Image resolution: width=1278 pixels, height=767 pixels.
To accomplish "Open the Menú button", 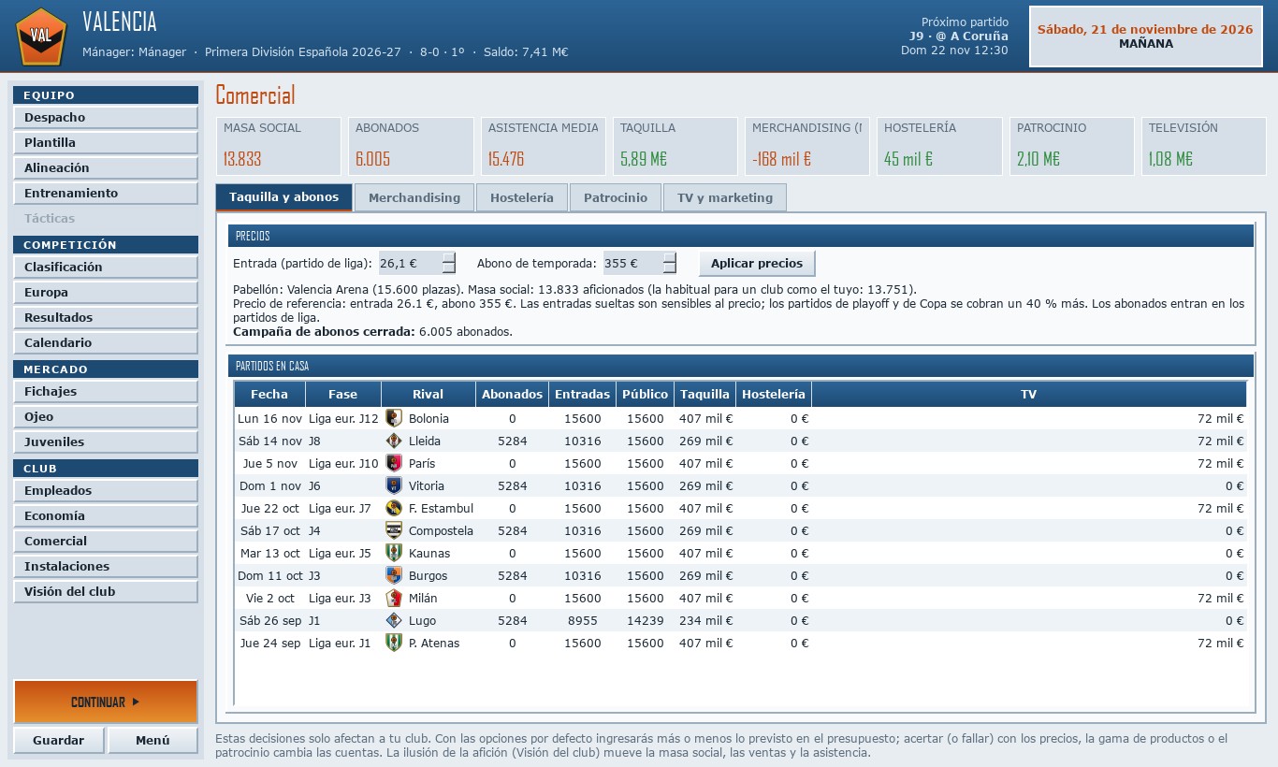I will (152, 741).
